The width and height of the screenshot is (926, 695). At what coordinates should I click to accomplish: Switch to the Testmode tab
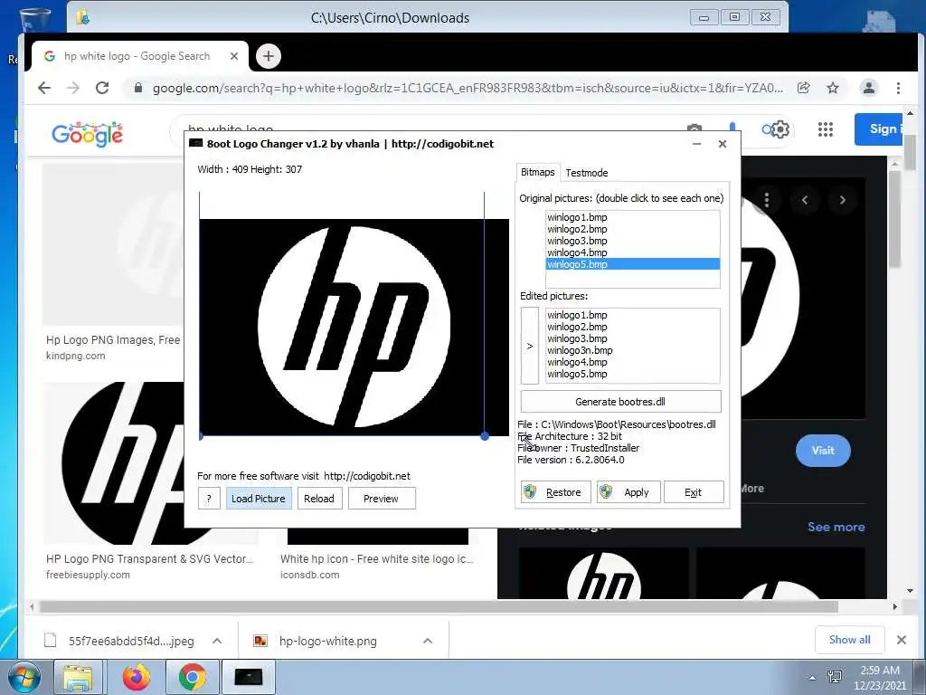[x=586, y=173]
